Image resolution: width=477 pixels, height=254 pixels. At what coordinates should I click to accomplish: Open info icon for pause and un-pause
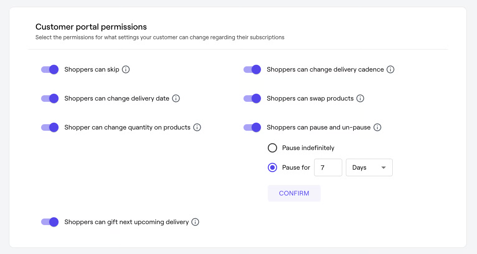[377, 127]
